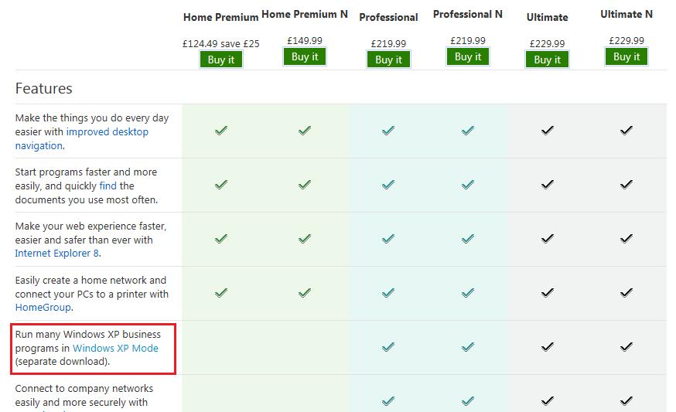Click Ultimate N checkmark for HomeGroup row
The height and width of the screenshot is (412, 676).
click(x=626, y=293)
